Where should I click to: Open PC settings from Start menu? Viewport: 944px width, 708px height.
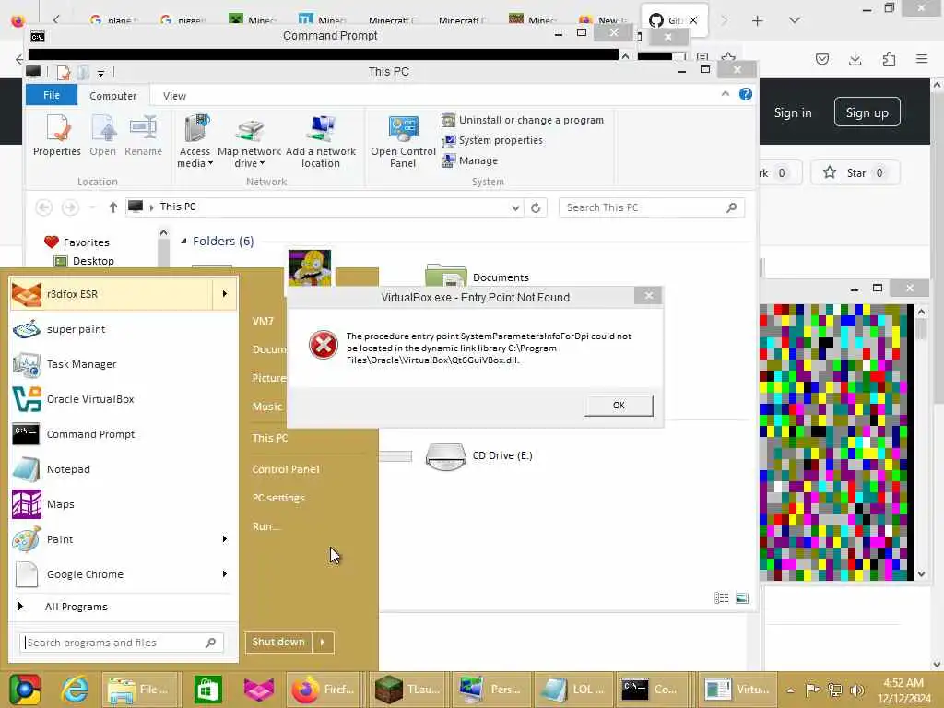pyautogui.click(x=278, y=498)
